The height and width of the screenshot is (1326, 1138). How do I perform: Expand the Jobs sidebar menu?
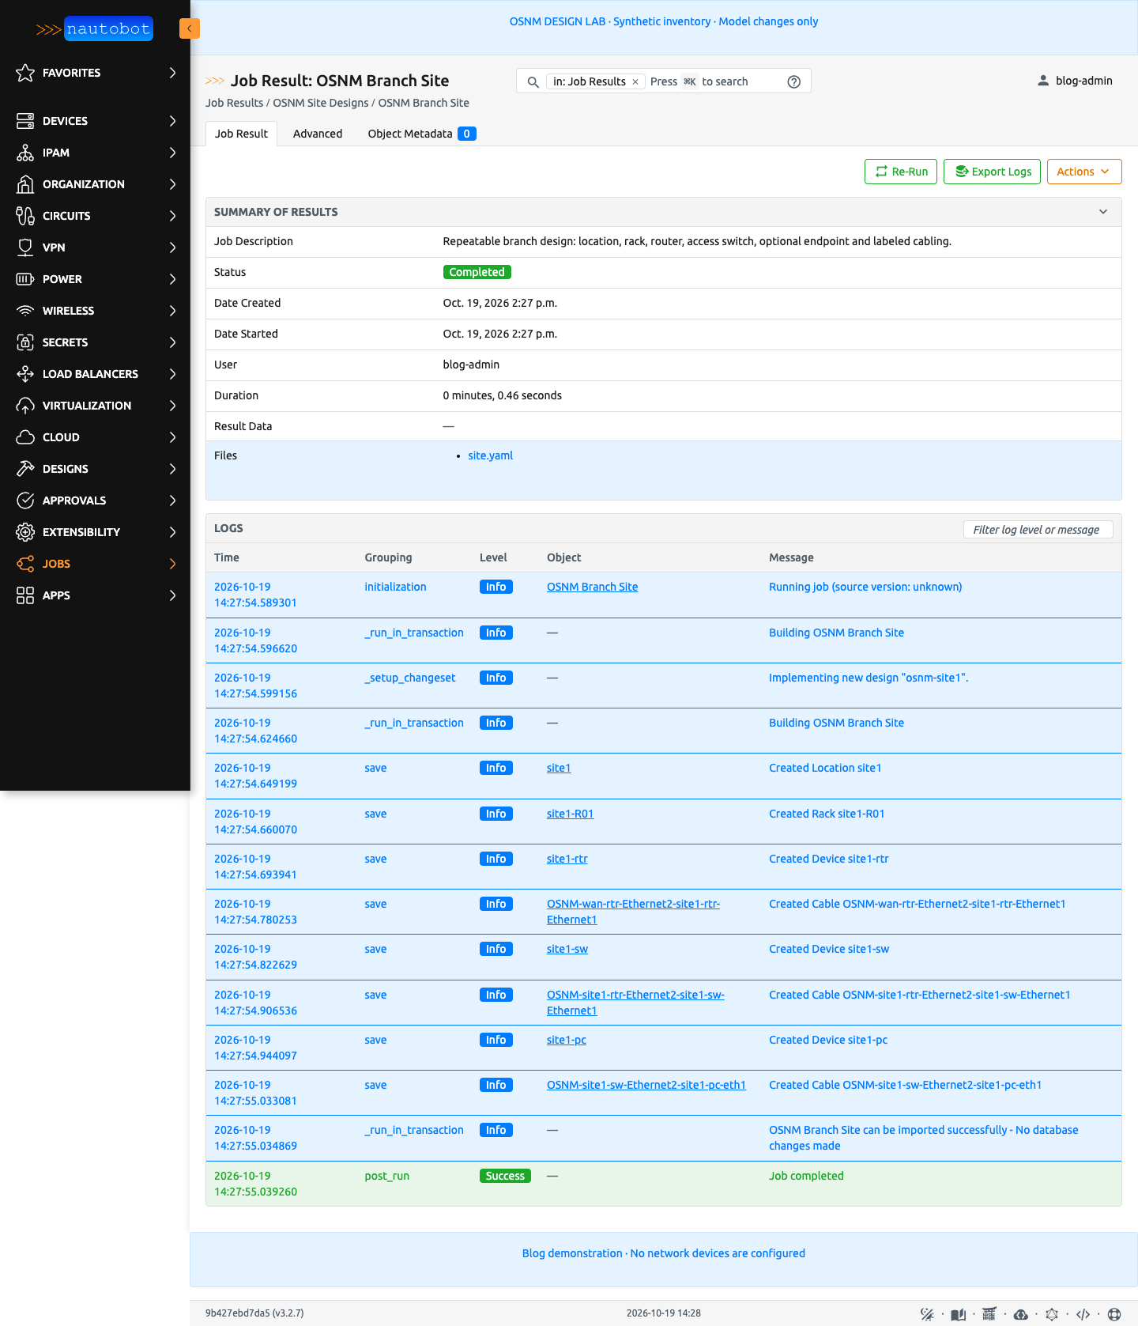click(95, 564)
